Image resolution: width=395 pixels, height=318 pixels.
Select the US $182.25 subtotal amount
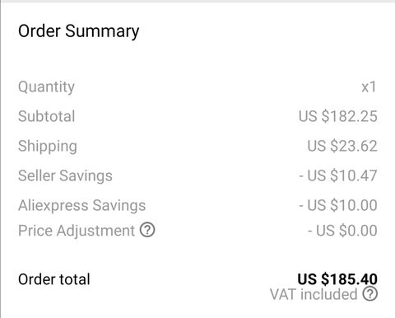[x=338, y=116]
